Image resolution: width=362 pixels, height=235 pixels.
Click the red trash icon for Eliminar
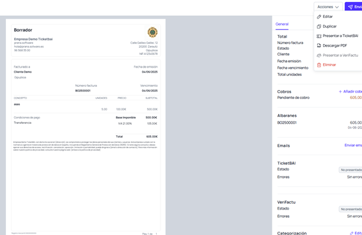point(319,64)
